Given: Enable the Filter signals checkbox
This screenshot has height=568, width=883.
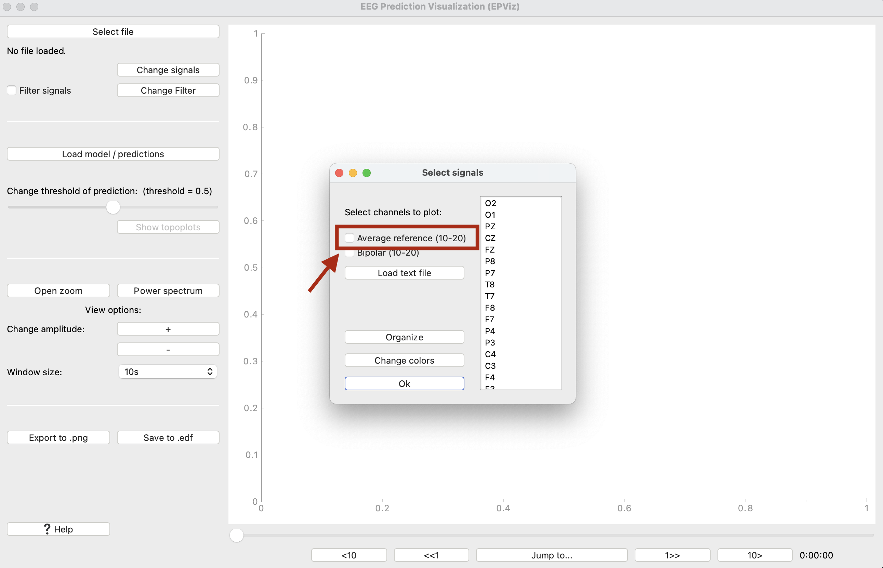Looking at the screenshot, I should [x=12, y=90].
